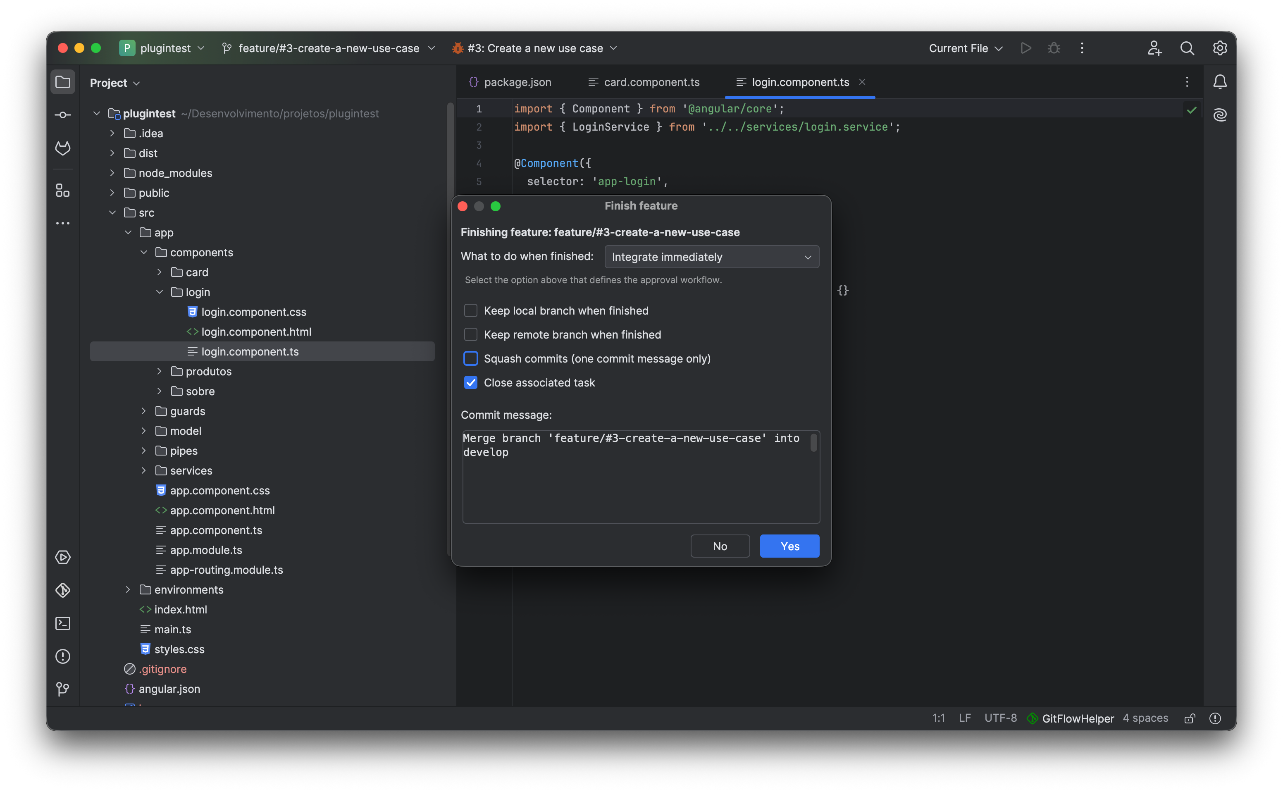The width and height of the screenshot is (1283, 792).
Task: Open the Services tool window icon
Action: point(63,557)
